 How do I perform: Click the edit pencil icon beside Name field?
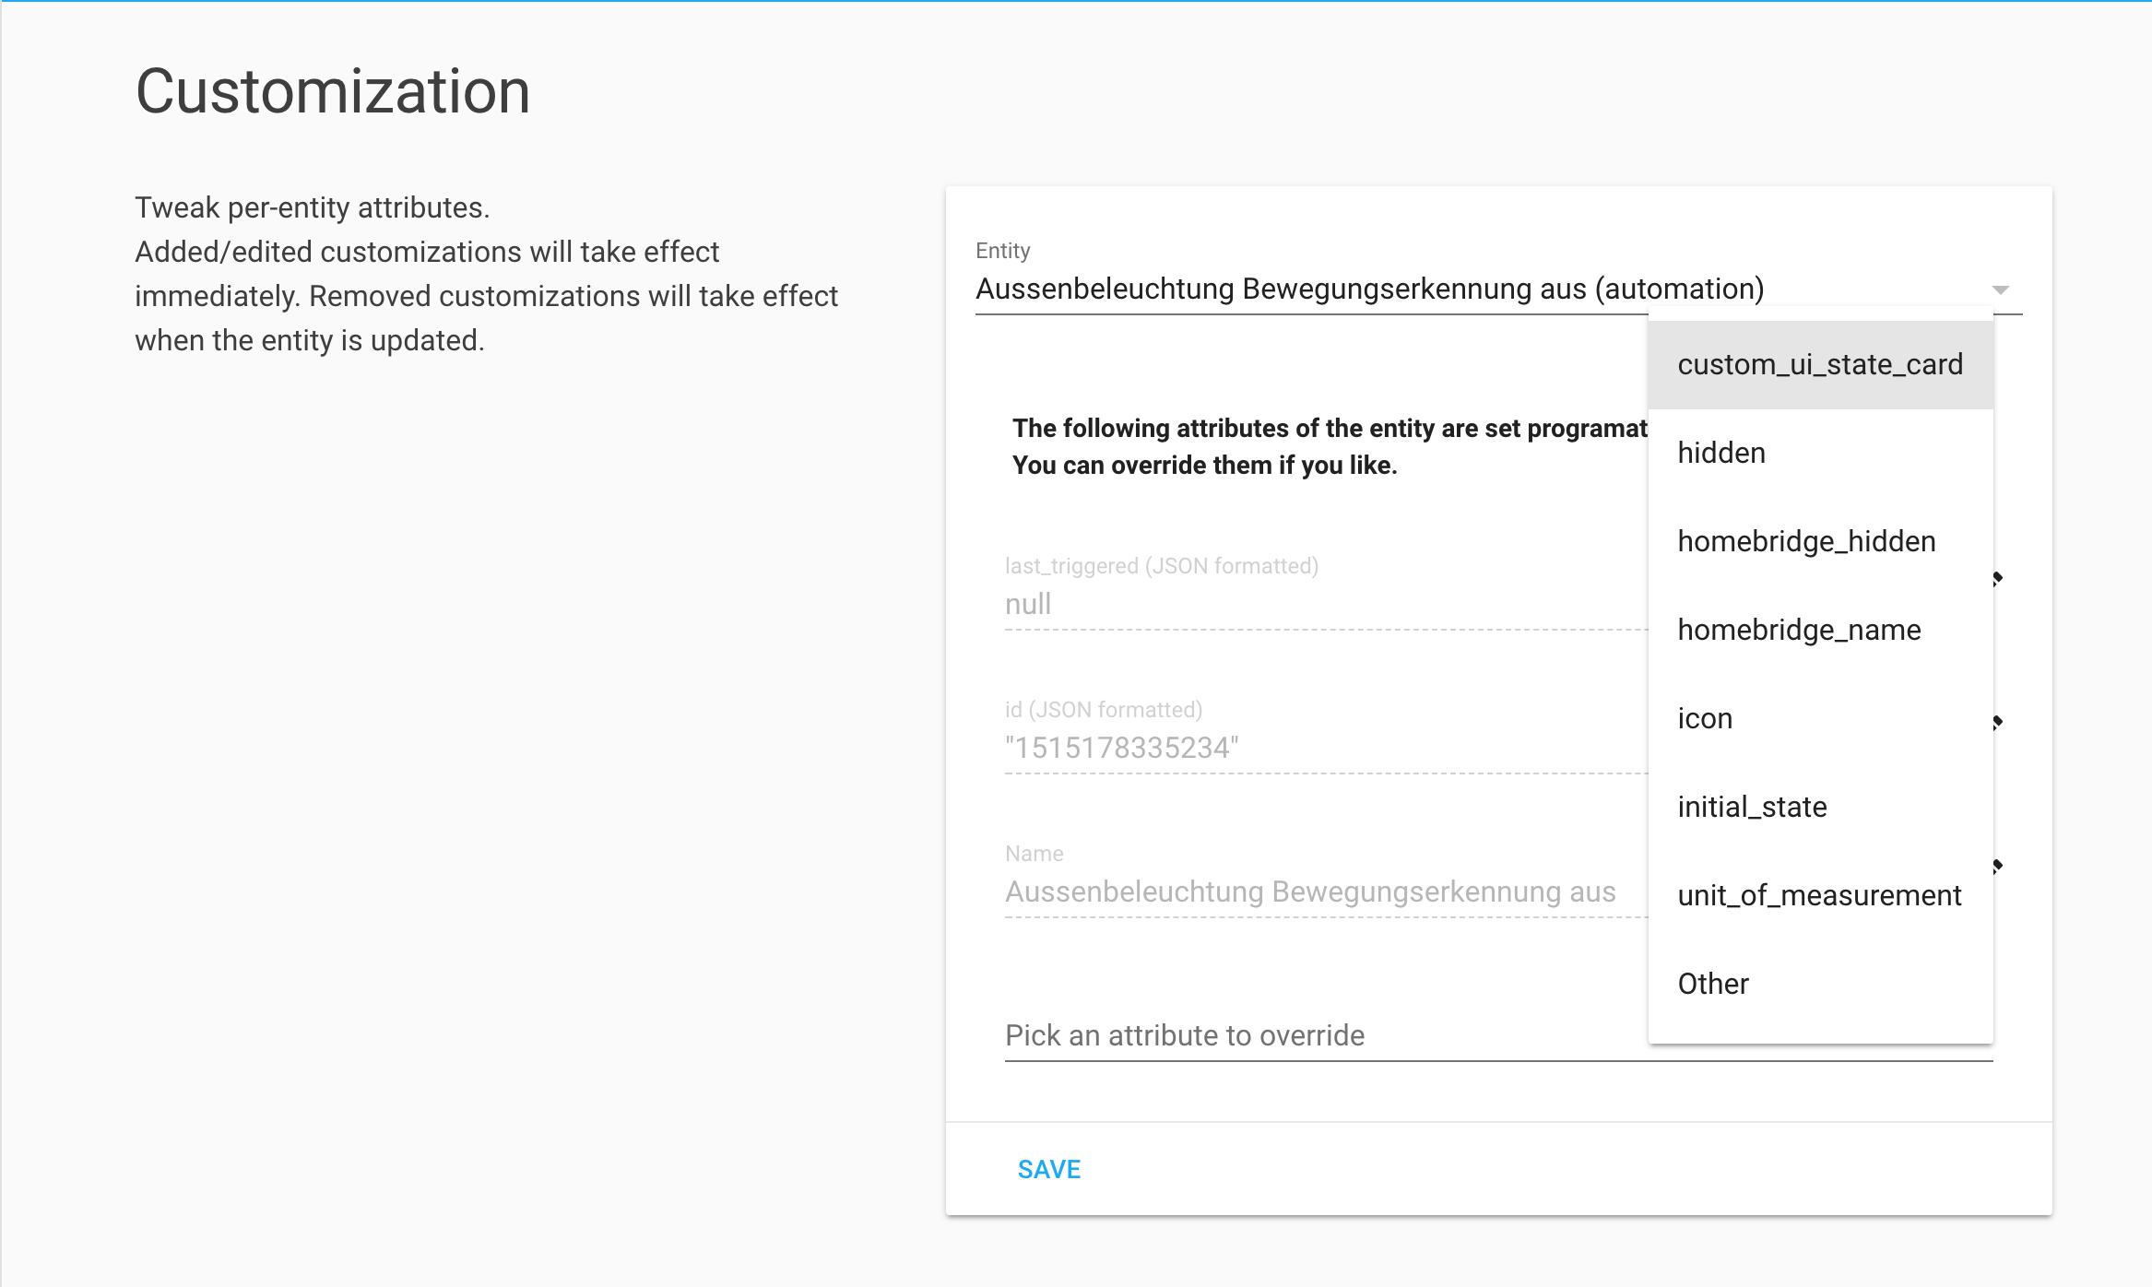coord(1998,866)
